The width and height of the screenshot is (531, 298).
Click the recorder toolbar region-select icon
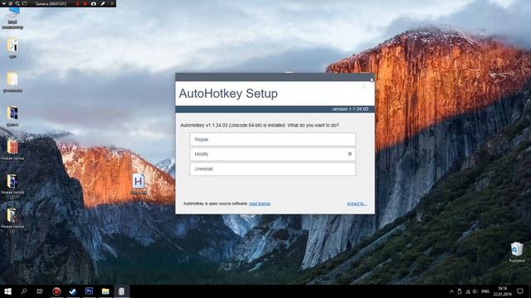click(x=24, y=3)
